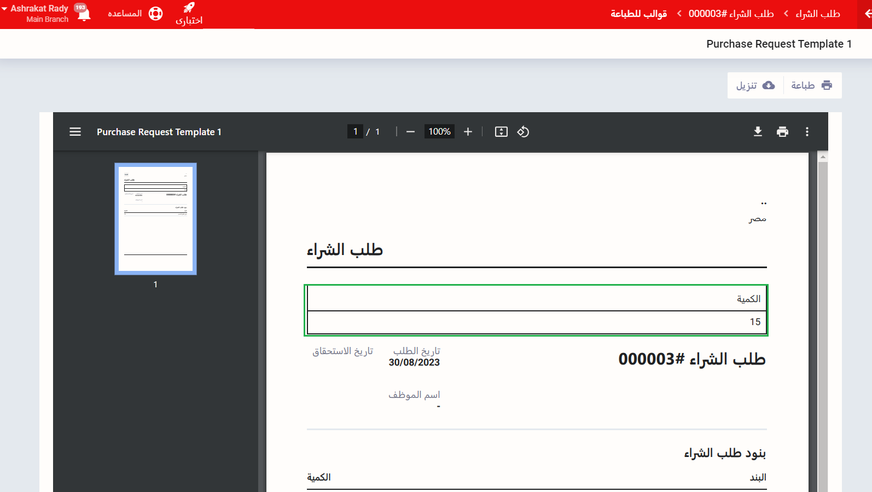872x492 pixels.
Task: Expand the Ashrakat Rady account dropdown
Action: pos(5,9)
